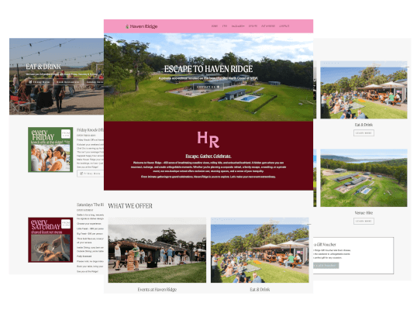
Task: Select the Contact nav item
Action: 284,26
